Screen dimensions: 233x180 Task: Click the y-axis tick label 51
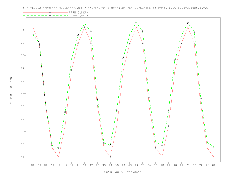point(22,157)
